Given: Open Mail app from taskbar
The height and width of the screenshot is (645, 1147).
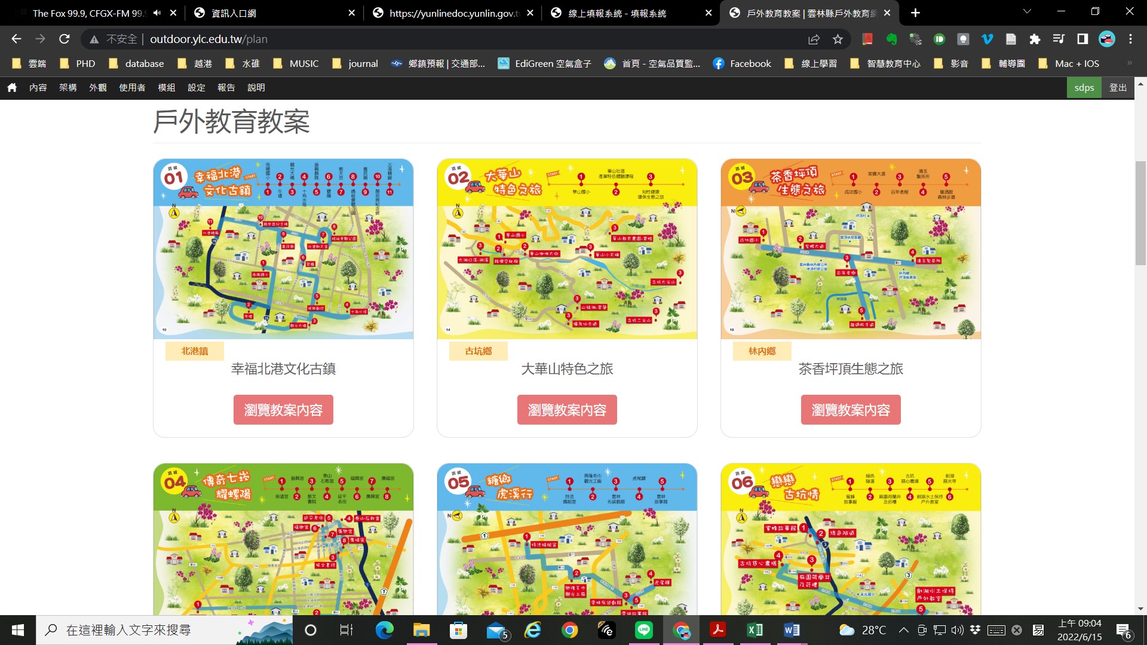Looking at the screenshot, I should [496, 630].
